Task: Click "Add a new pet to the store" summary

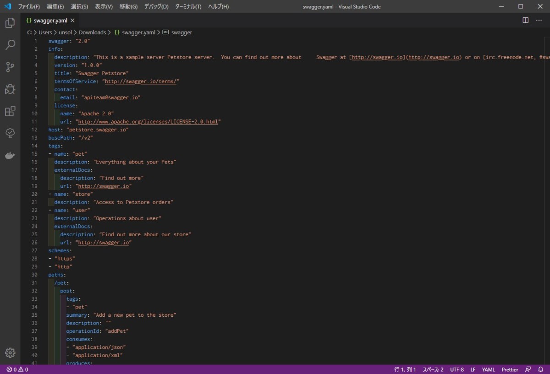Action: coord(135,315)
